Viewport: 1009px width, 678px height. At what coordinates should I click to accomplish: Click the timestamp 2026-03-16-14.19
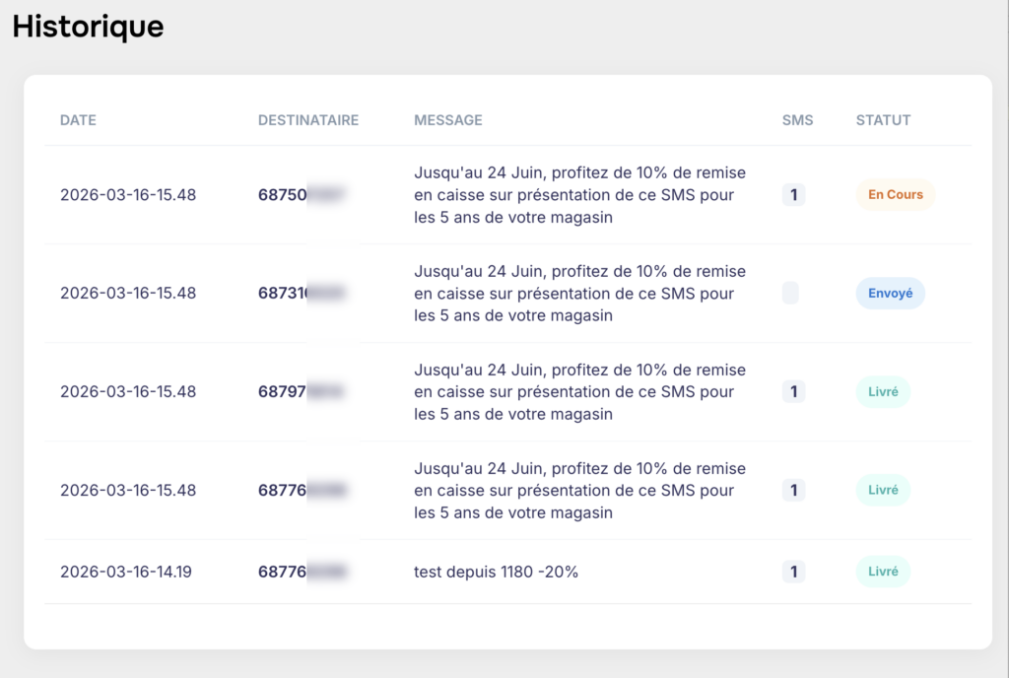[125, 572]
